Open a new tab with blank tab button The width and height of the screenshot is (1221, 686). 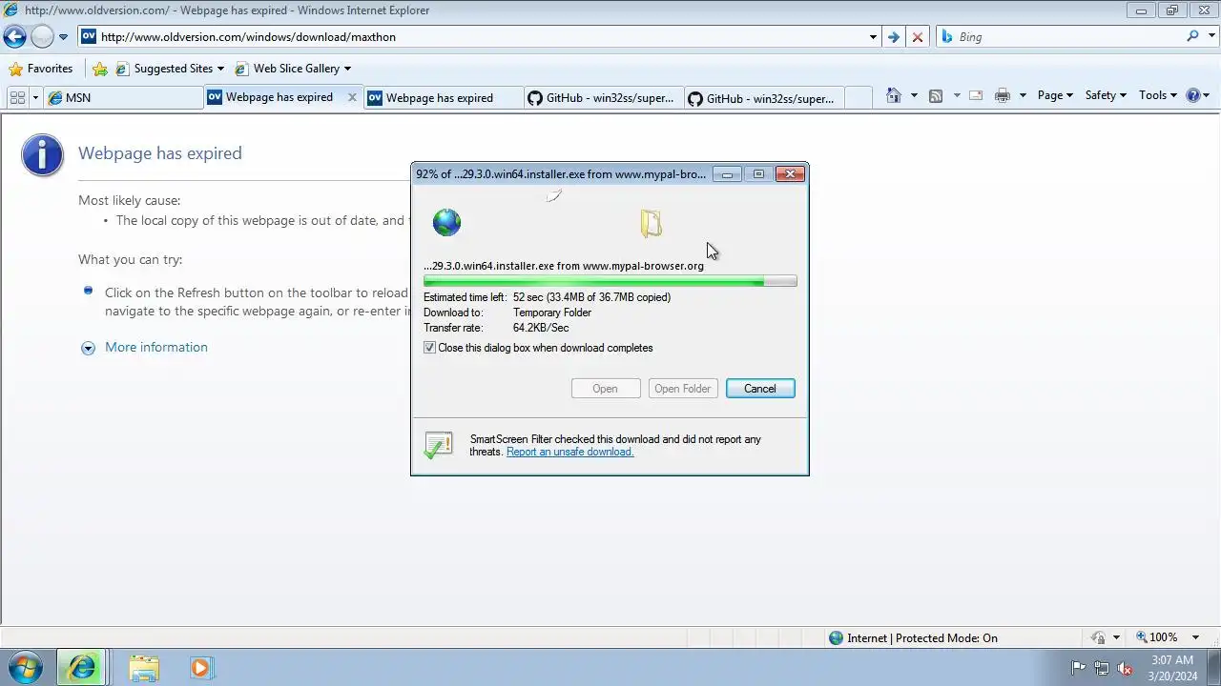pyautogui.click(x=859, y=97)
